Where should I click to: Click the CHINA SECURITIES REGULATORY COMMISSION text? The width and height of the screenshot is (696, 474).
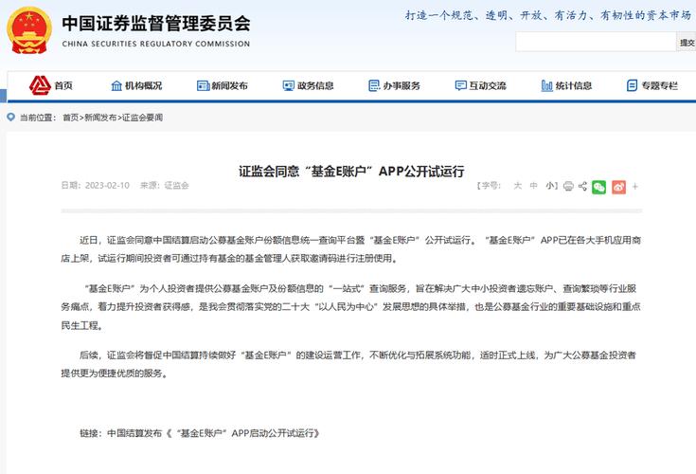tap(156, 44)
